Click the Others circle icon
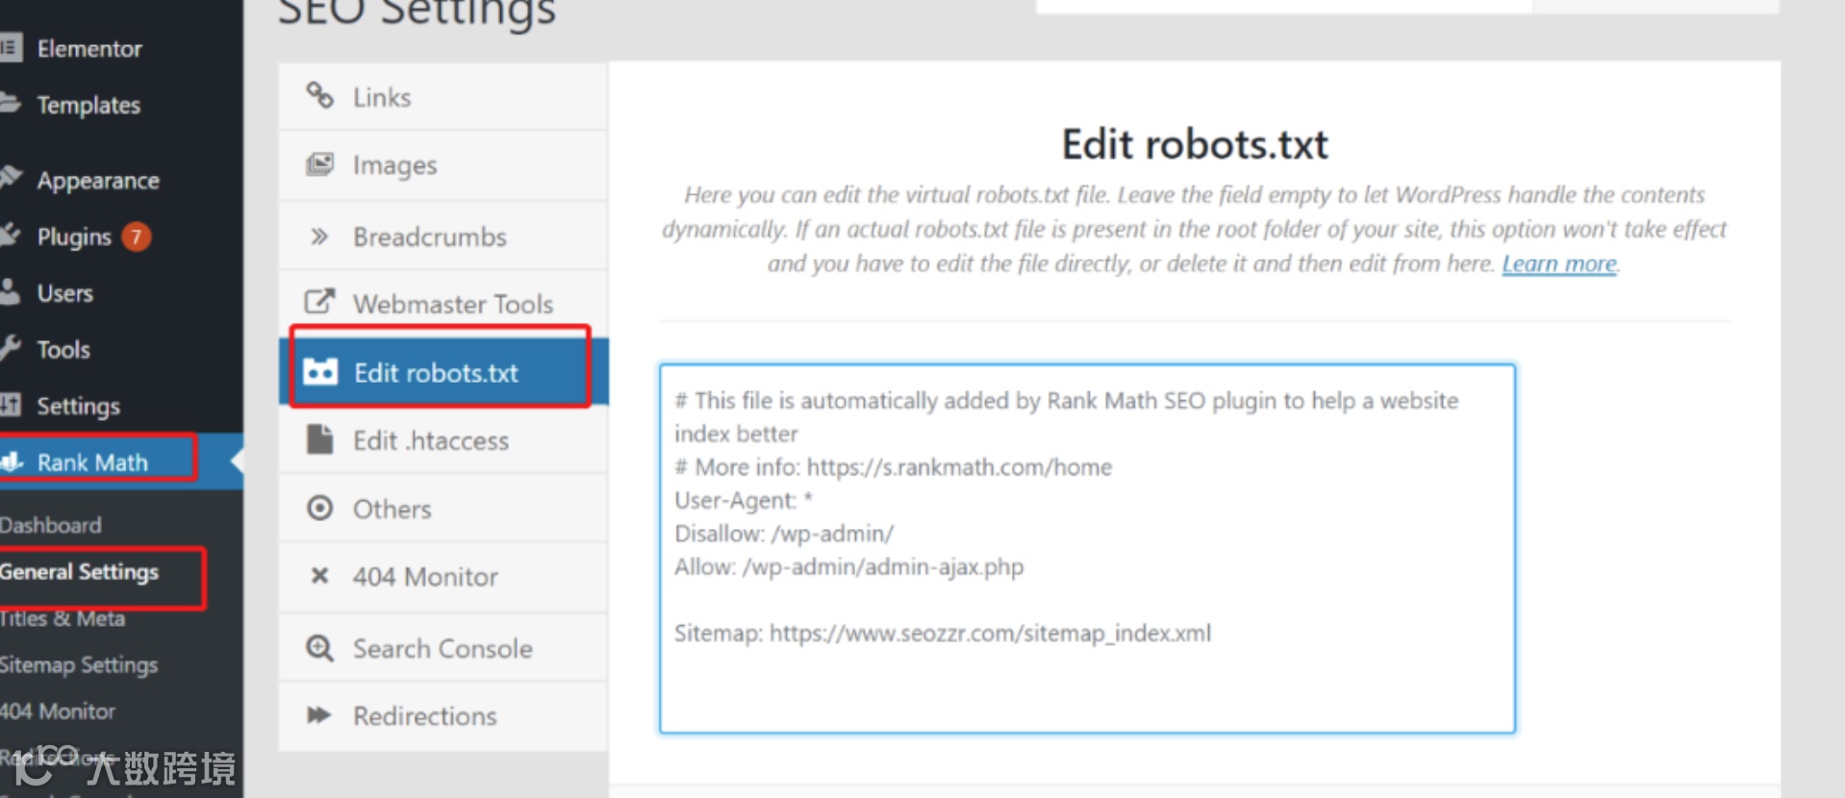The width and height of the screenshot is (1845, 798). pos(319,508)
